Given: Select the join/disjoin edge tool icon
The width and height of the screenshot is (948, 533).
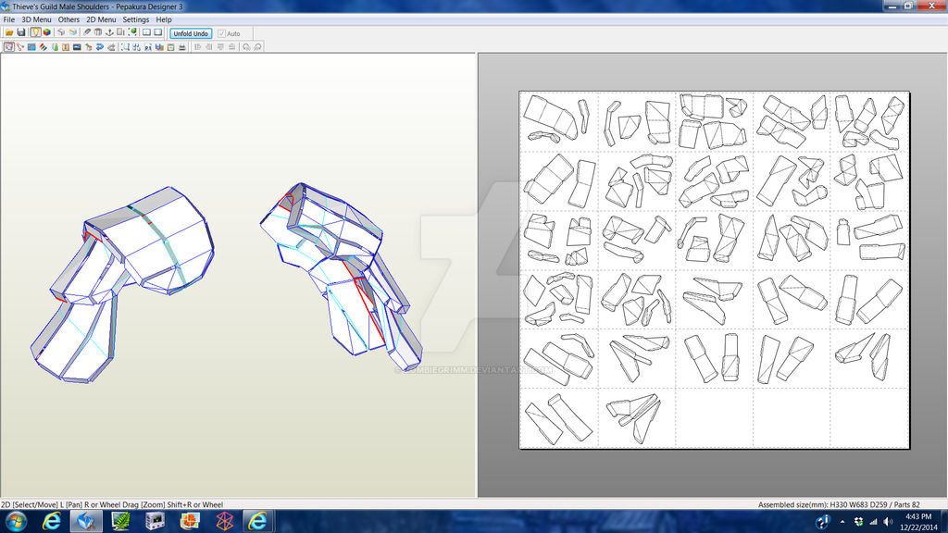Looking at the screenshot, I should pyautogui.click(x=20, y=47).
